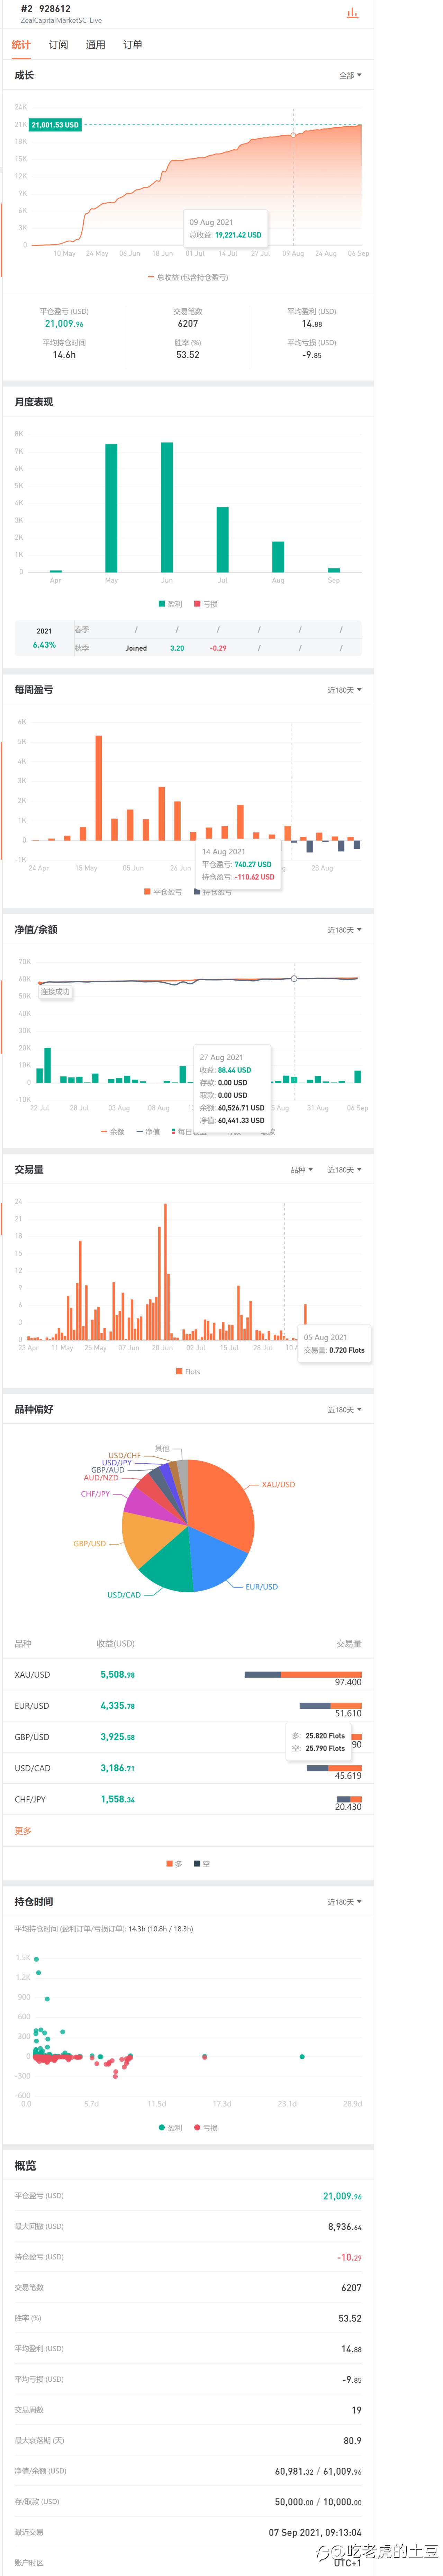This screenshot has height=2576, width=443.
Task: Switch to the 通用 tab
Action: [x=96, y=45]
